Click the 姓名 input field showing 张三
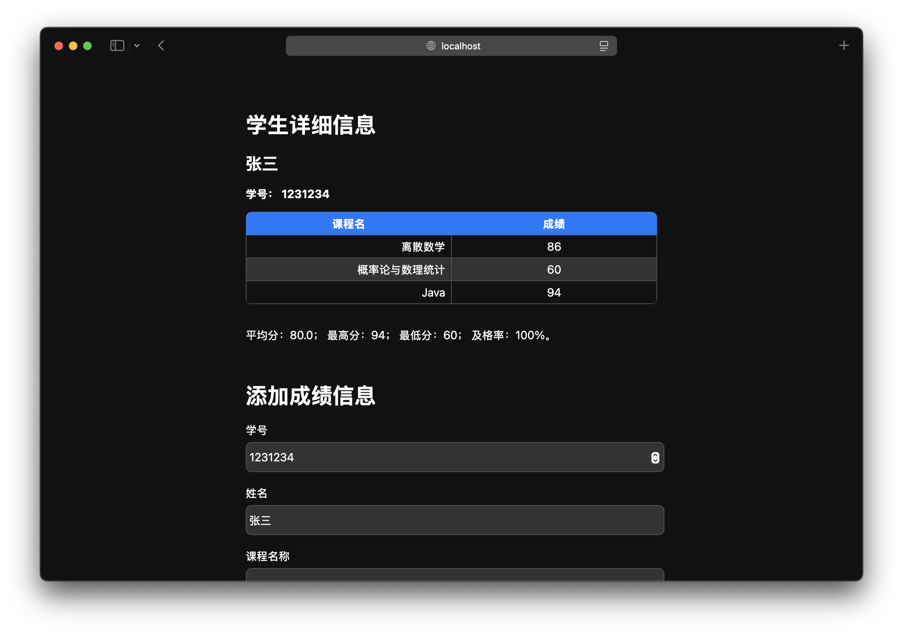The width and height of the screenshot is (903, 634). [455, 520]
